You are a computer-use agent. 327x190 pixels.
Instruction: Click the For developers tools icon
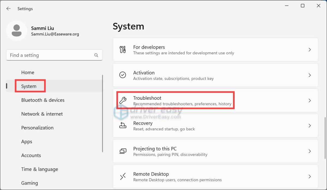[123, 50]
